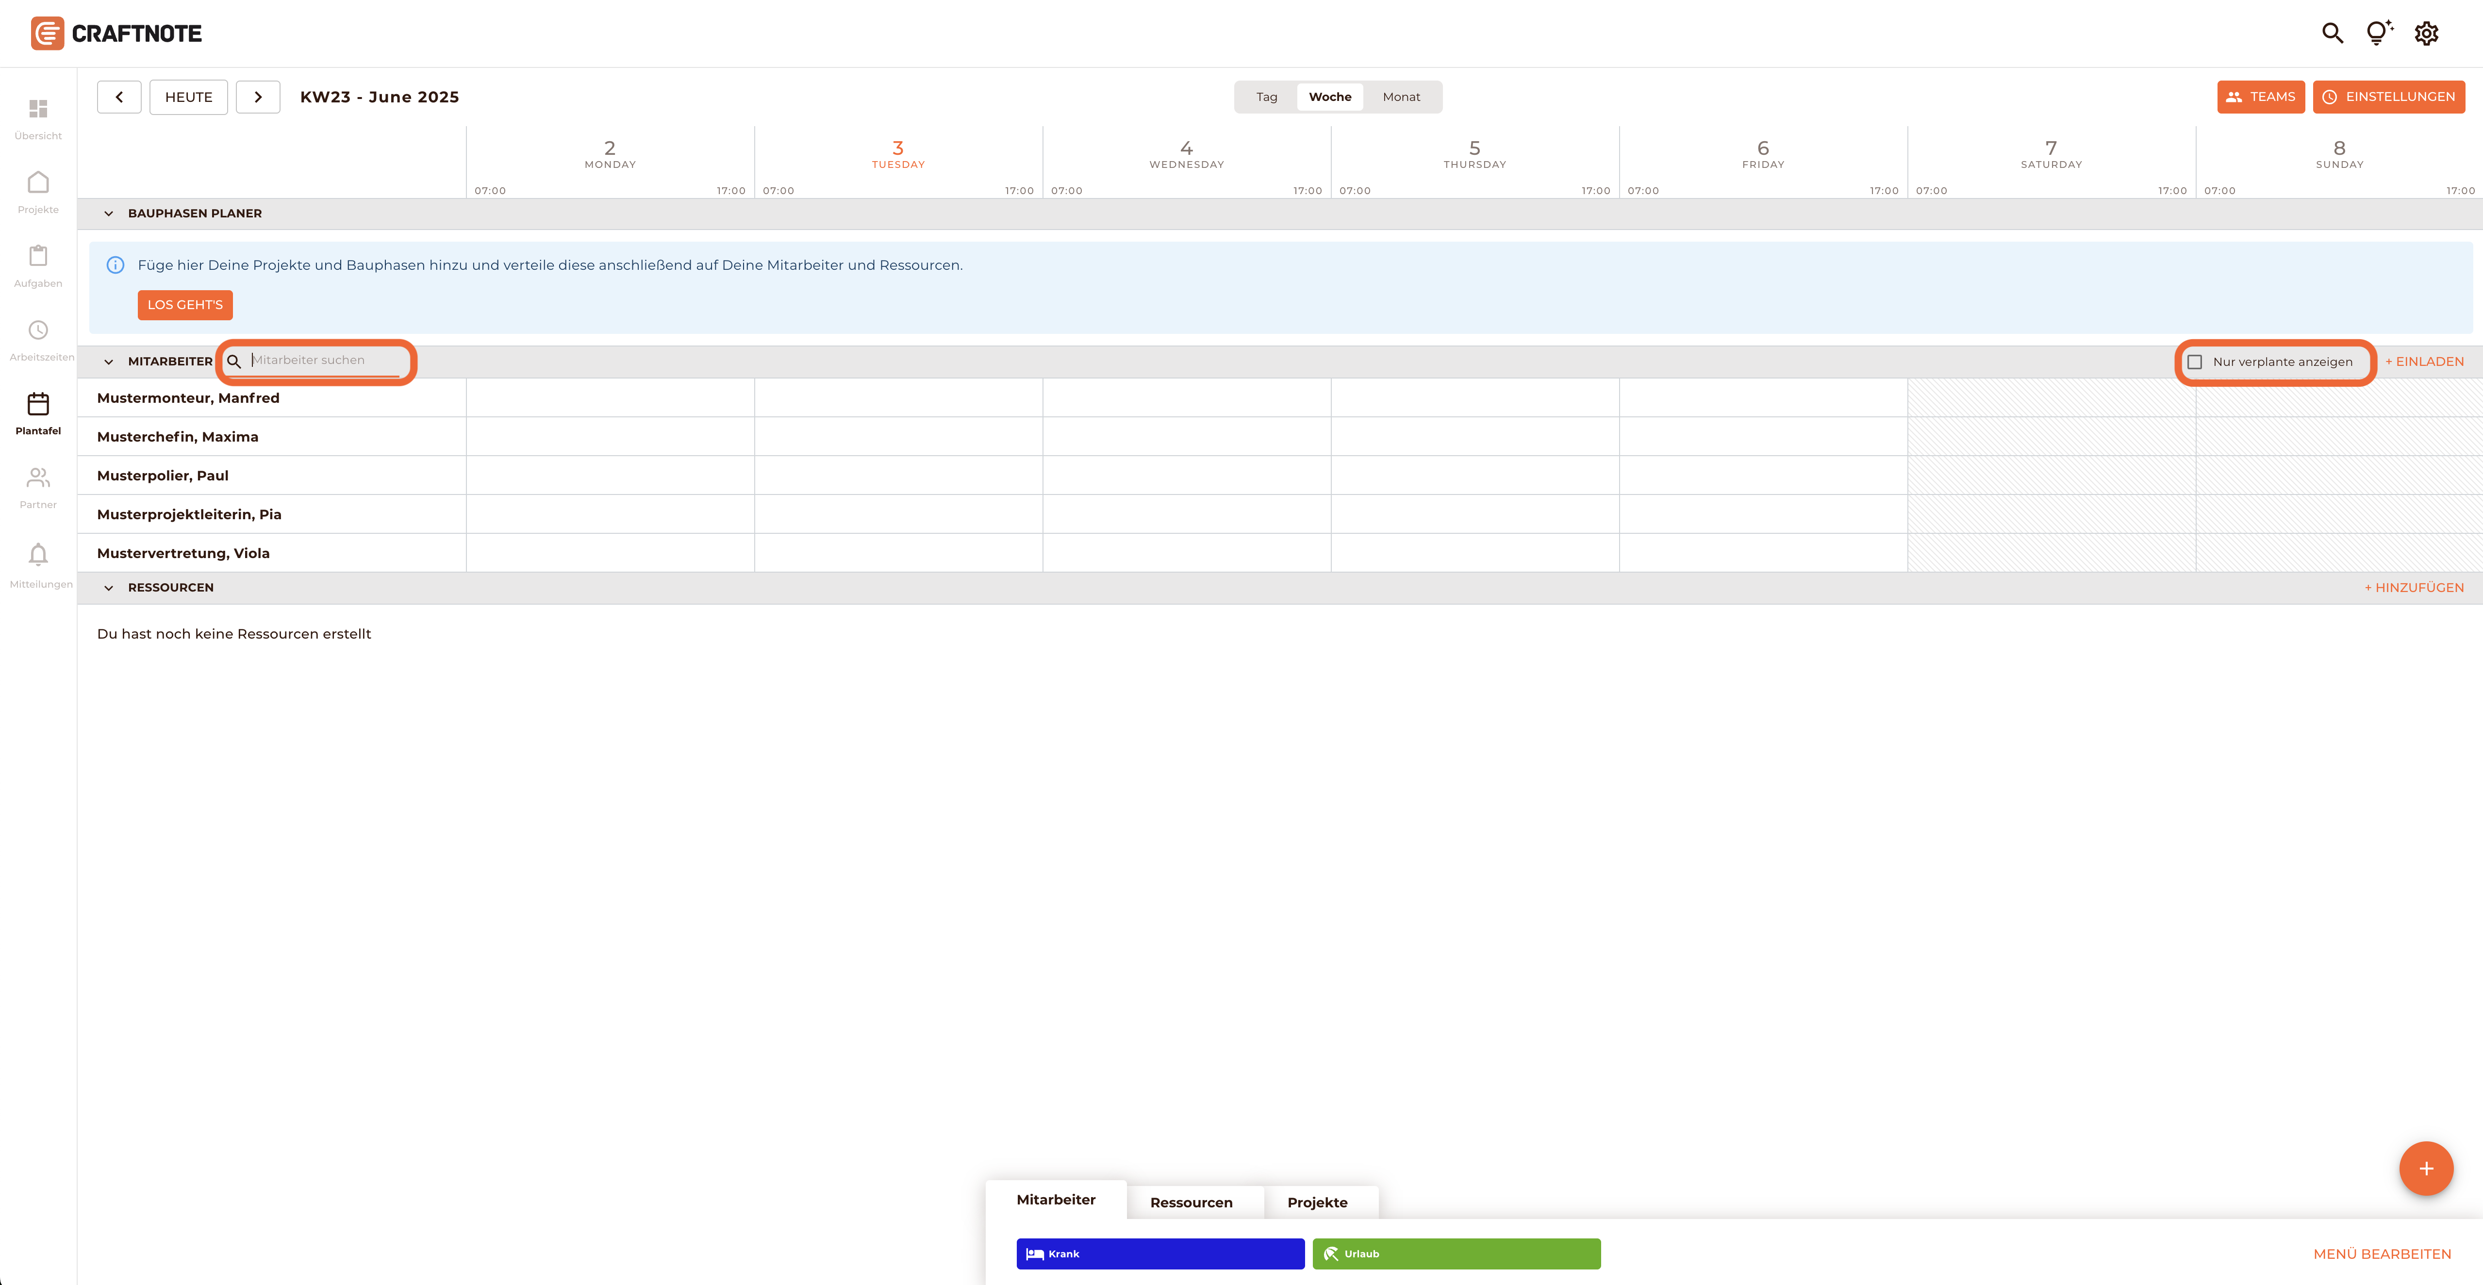This screenshot has width=2483, height=1285.
Task: Click the bed icon on Krank
Action: coord(1035,1254)
